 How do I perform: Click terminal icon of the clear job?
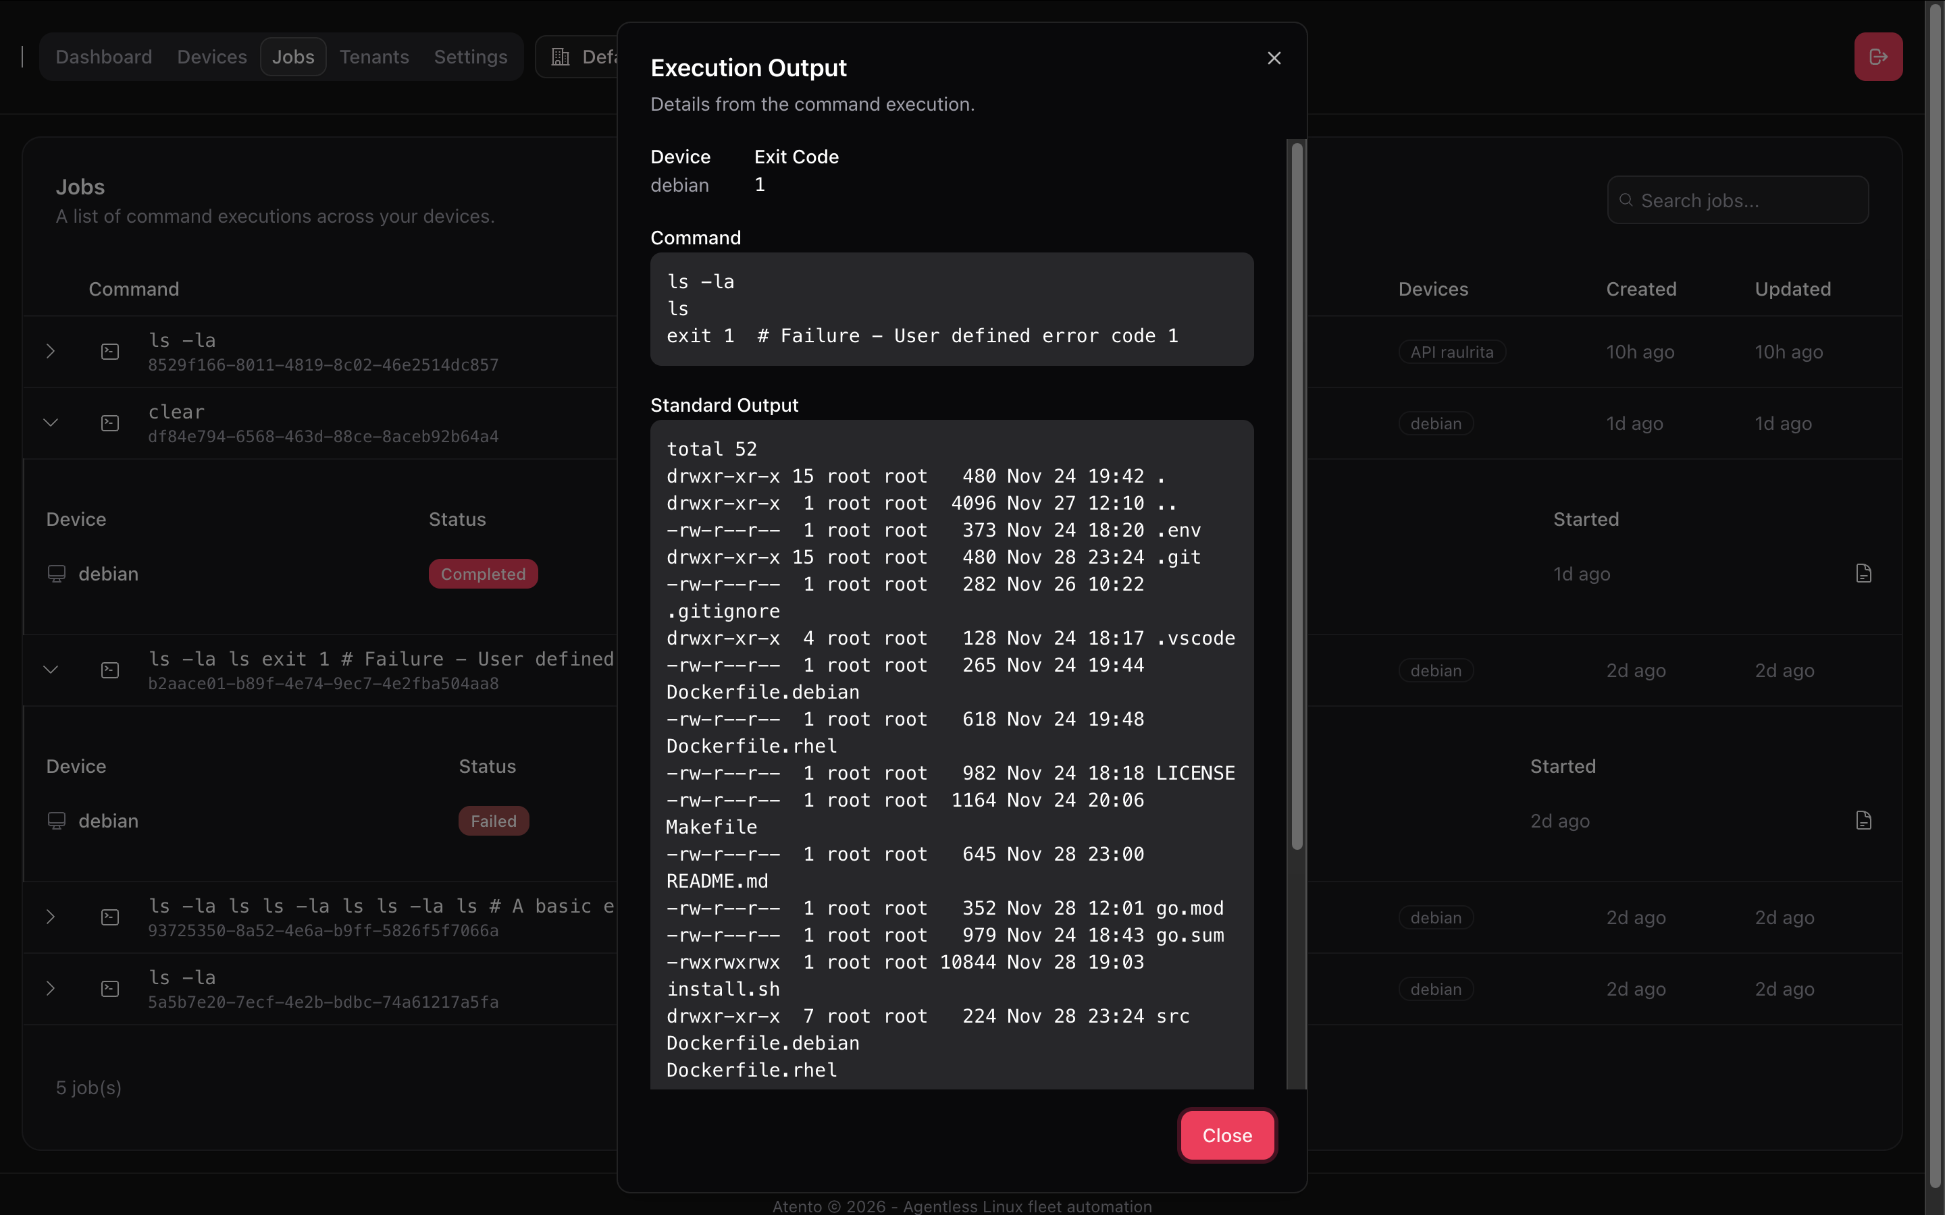tap(110, 423)
